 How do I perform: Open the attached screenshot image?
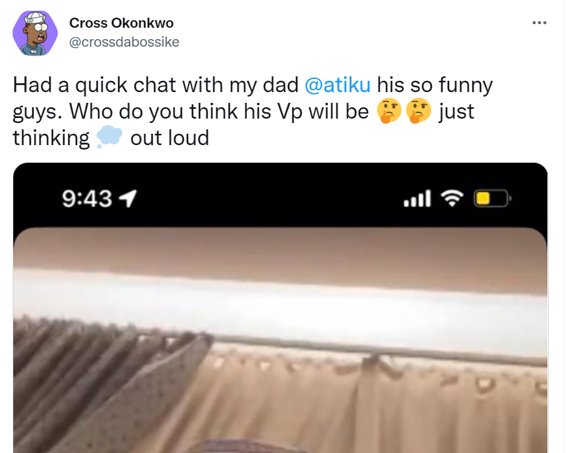pos(280,308)
